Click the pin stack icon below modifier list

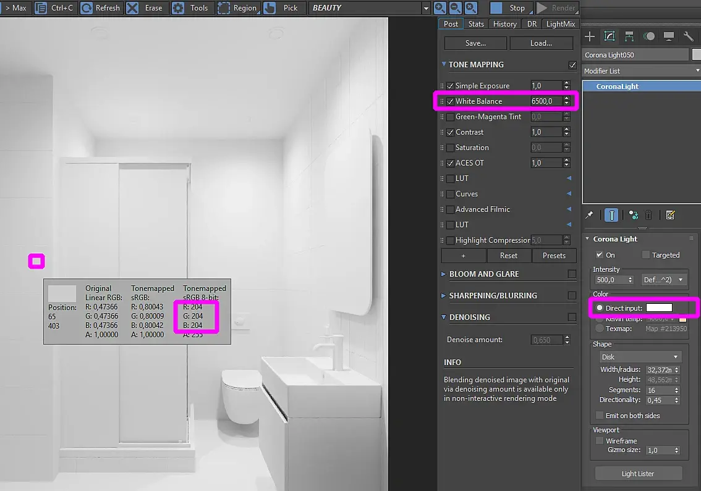coord(589,216)
